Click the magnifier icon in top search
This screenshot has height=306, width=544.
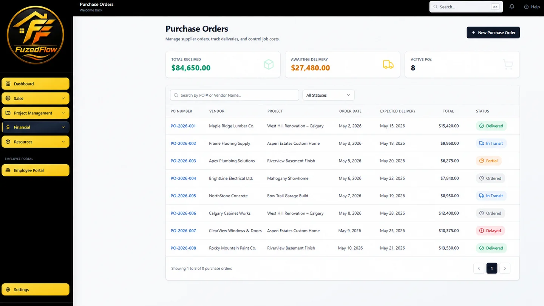(x=435, y=7)
